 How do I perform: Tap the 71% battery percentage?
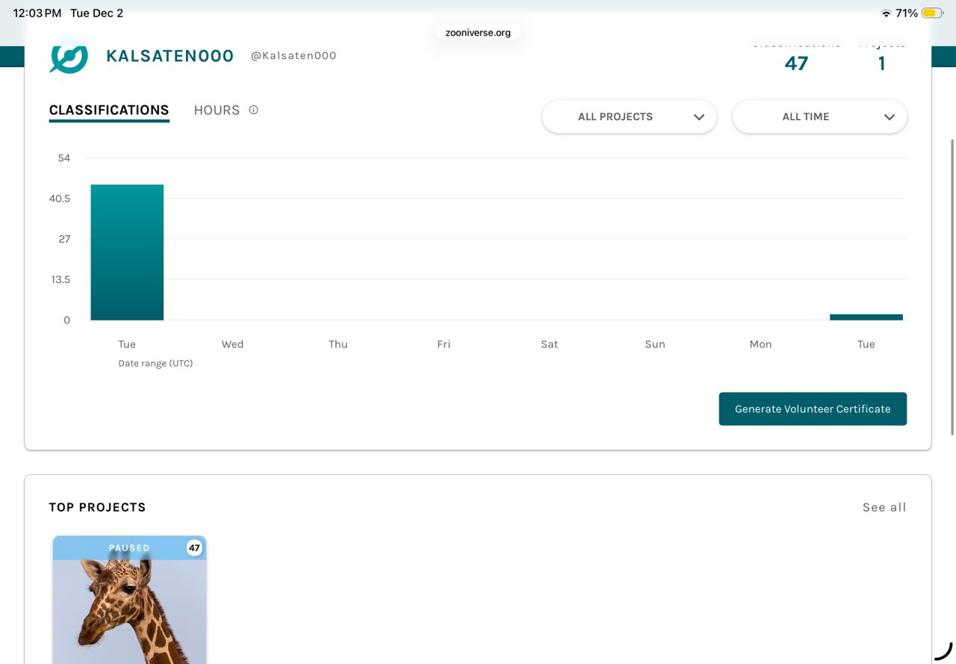(907, 13)
